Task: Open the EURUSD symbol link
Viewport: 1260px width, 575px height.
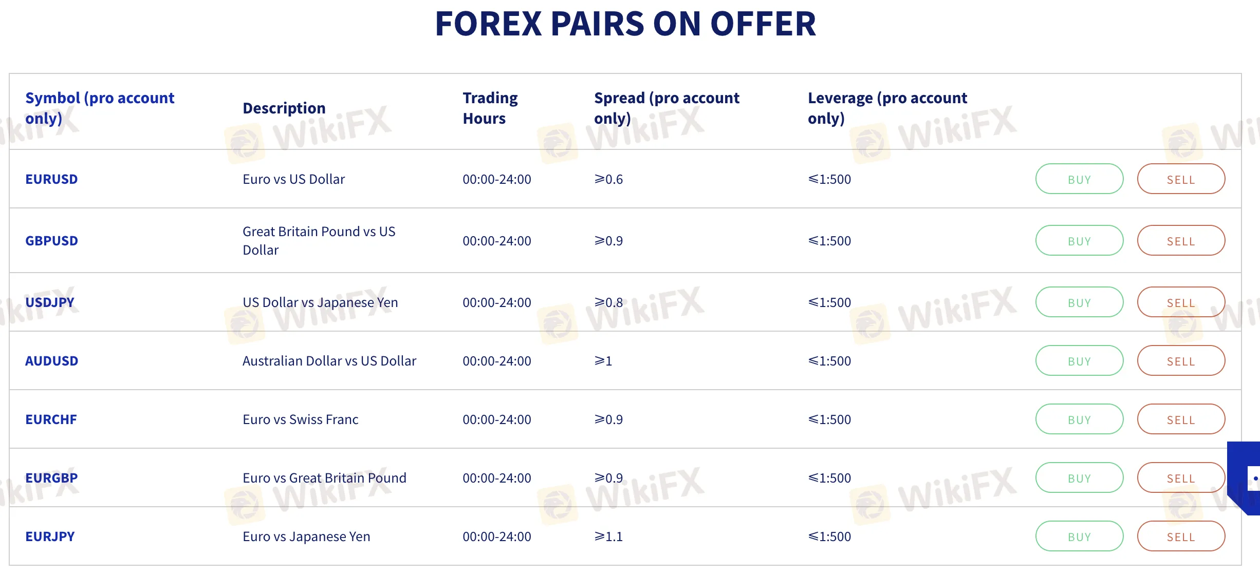Action: 51,179
